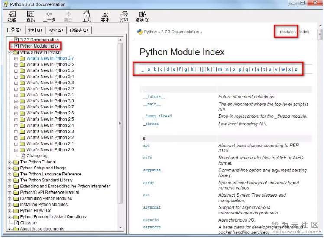Switch to the 搜索 (Search) tab
The width and height of the screenshot is (324, 238).
(x=56, y=30)
